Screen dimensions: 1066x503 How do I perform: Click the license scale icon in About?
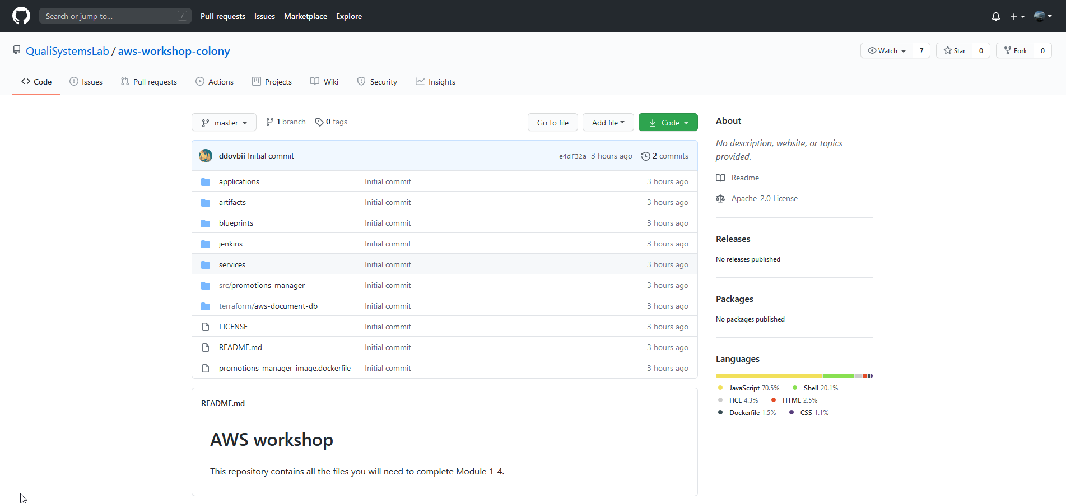tap(720, 199)
